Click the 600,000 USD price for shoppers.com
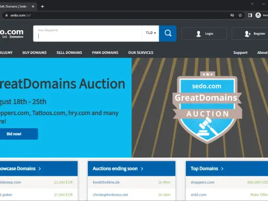This screenshot has height=201, width=268. click(258, 182)
